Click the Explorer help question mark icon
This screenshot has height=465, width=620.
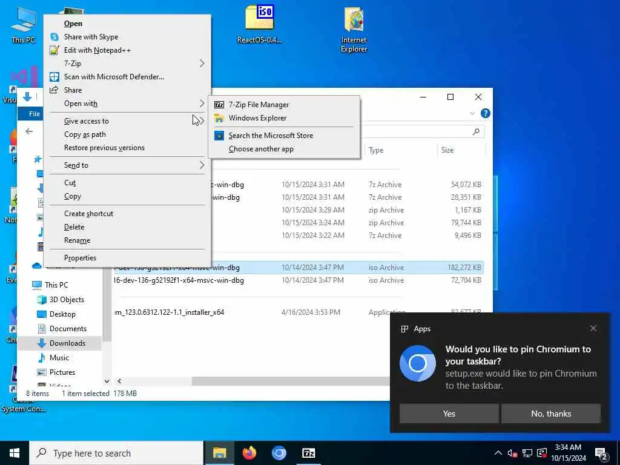tap(485, 113)
